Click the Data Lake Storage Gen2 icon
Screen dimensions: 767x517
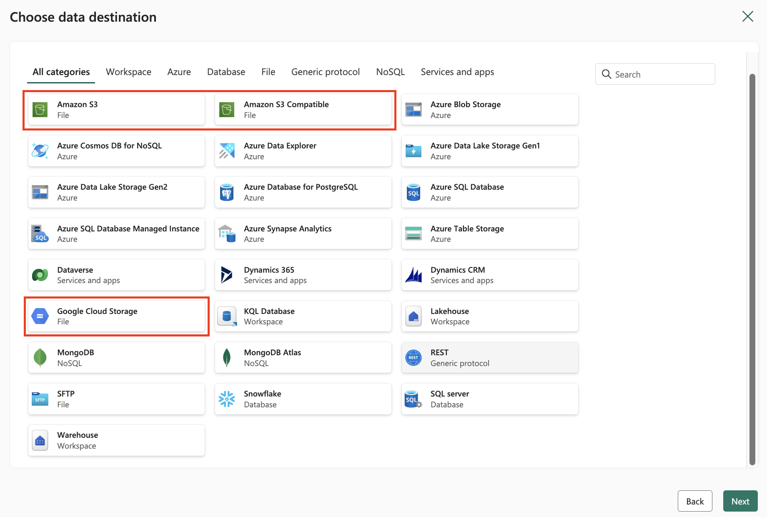(40, 192)
